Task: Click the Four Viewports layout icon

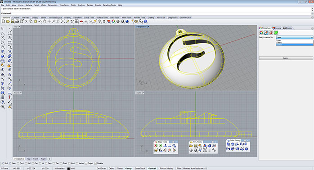Action: pos(76,22)
